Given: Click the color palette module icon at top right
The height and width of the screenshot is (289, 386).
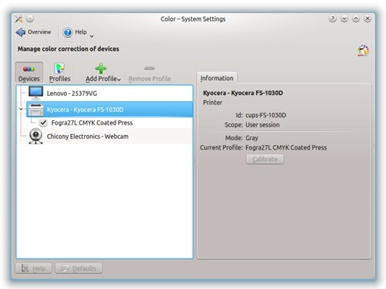Looking at the screenshot, I should [x=363, y=50].
